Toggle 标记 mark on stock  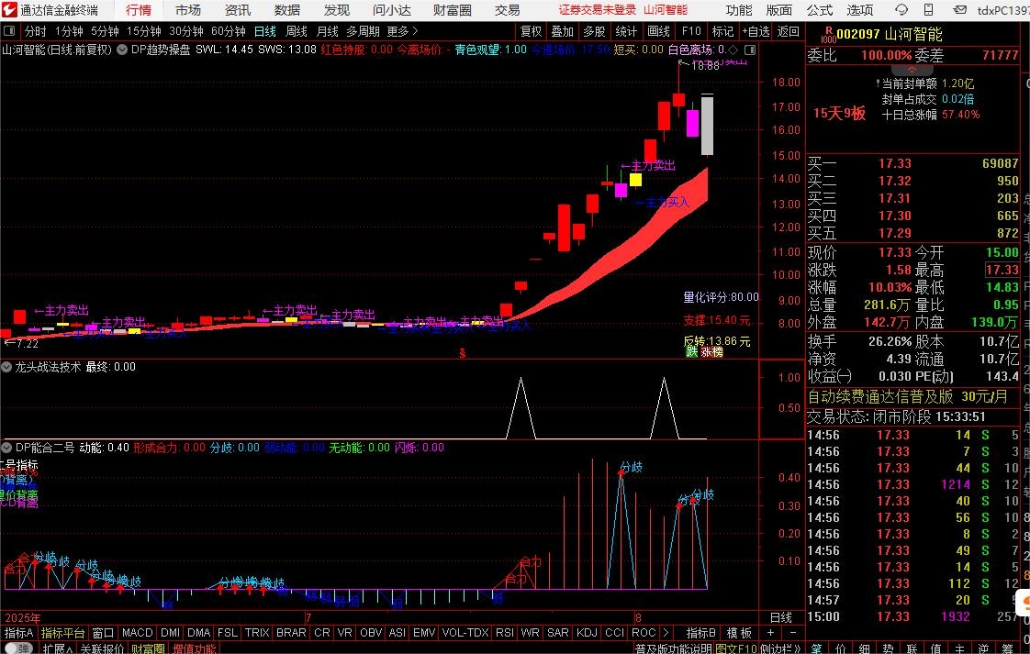(x=722, y=31)
